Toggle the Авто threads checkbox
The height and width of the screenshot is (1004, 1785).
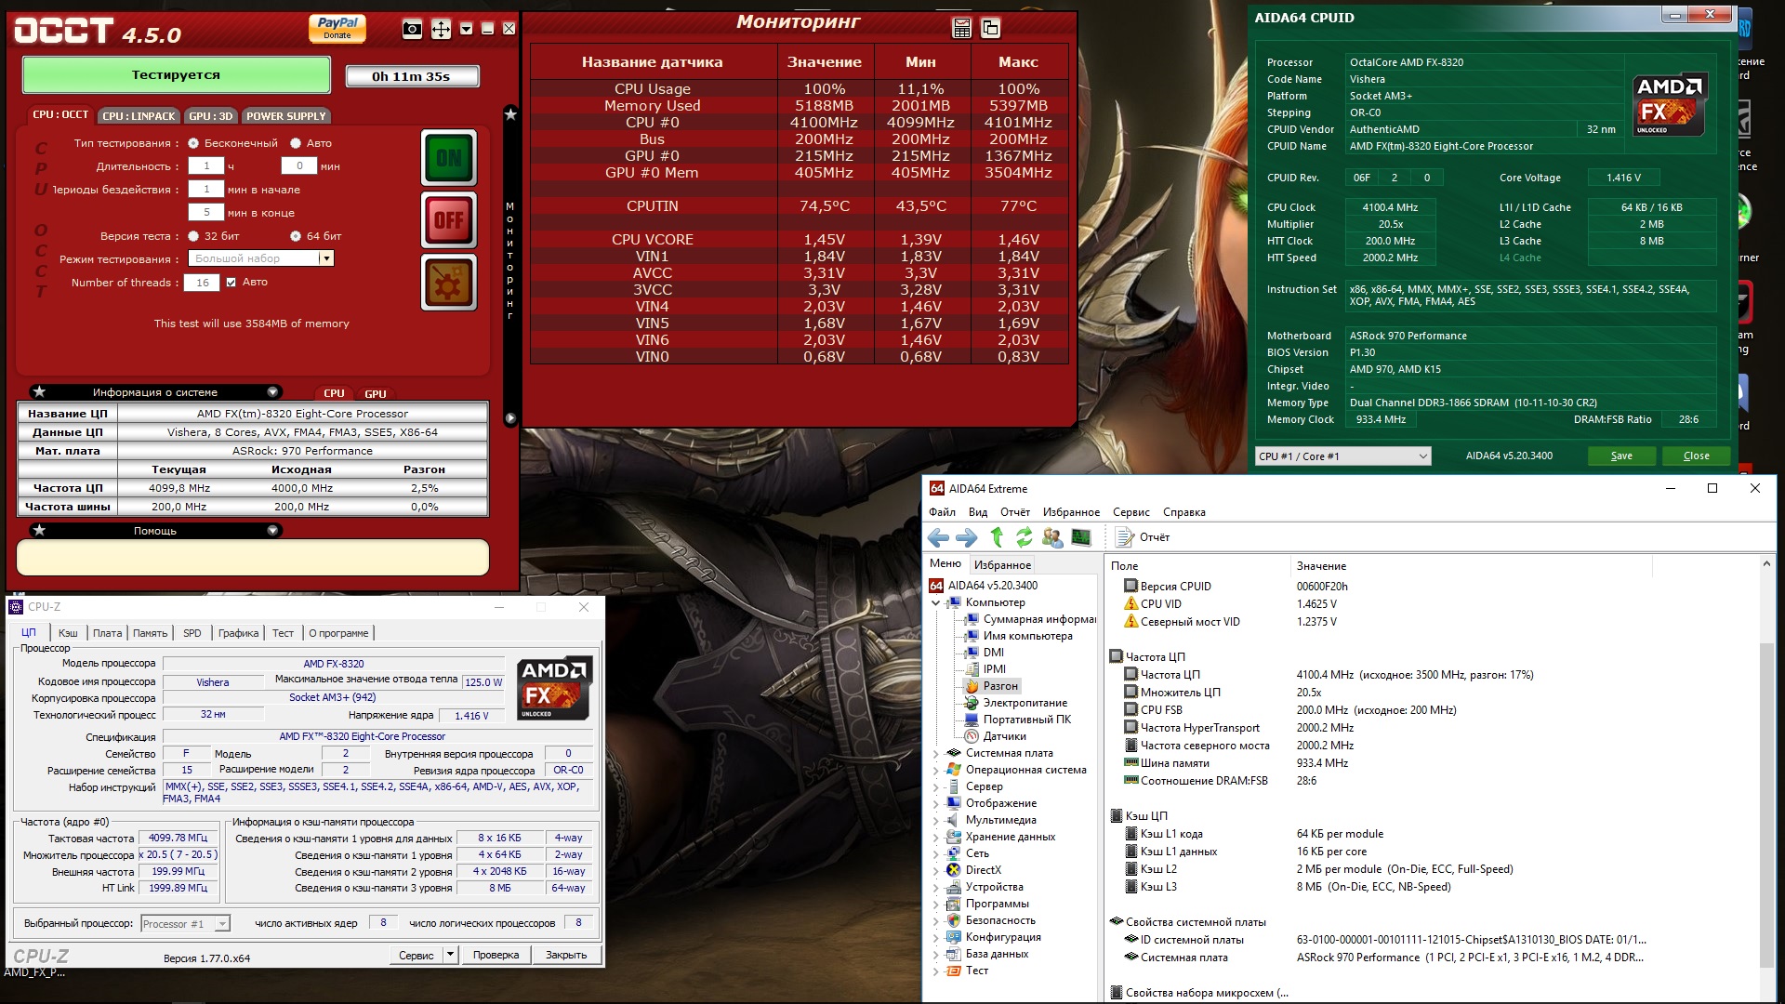point(231,283)
